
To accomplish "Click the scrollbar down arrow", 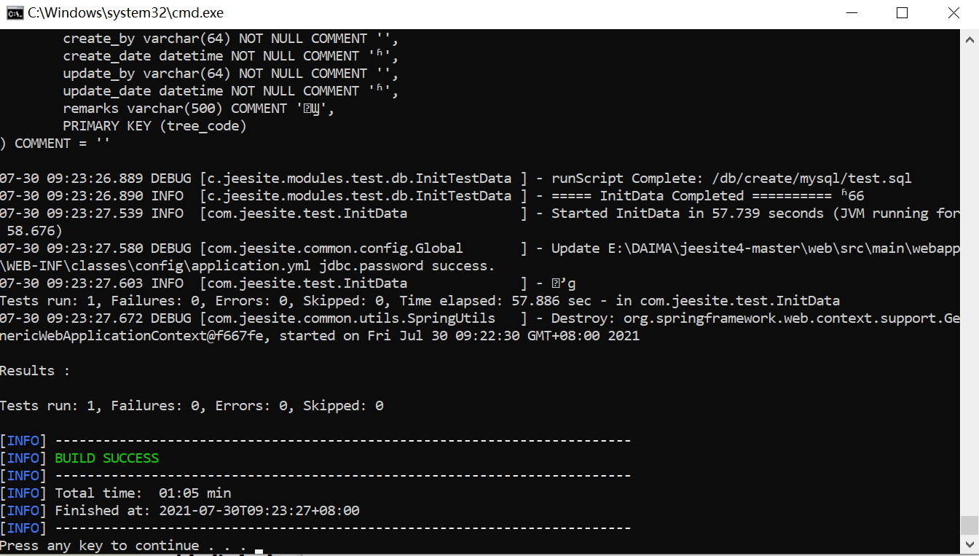I will point(970,544).
